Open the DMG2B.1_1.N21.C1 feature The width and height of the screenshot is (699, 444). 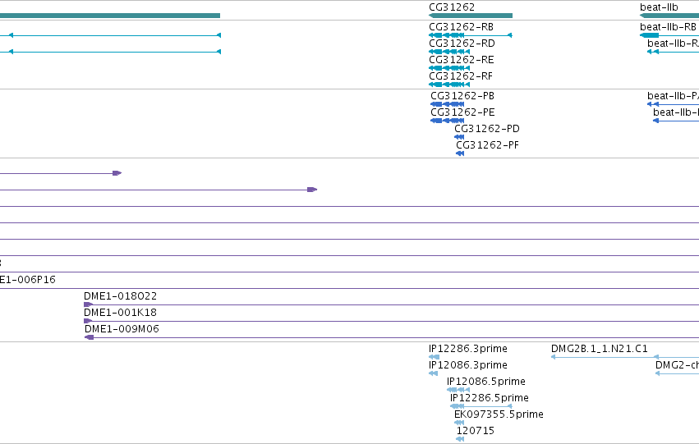coord(625,357)
